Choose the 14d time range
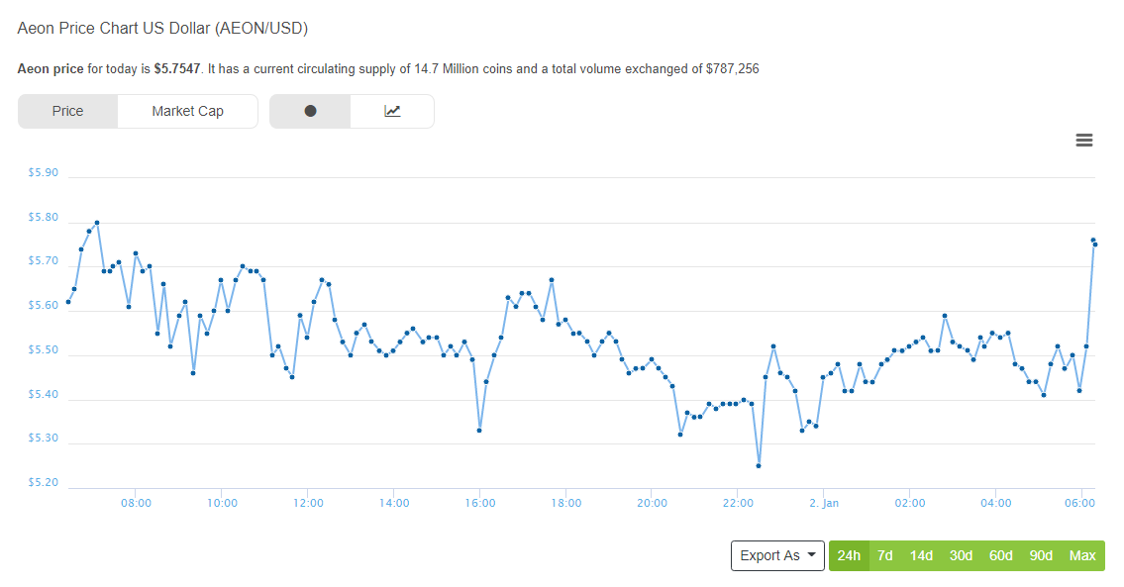 tap(921, 555)
